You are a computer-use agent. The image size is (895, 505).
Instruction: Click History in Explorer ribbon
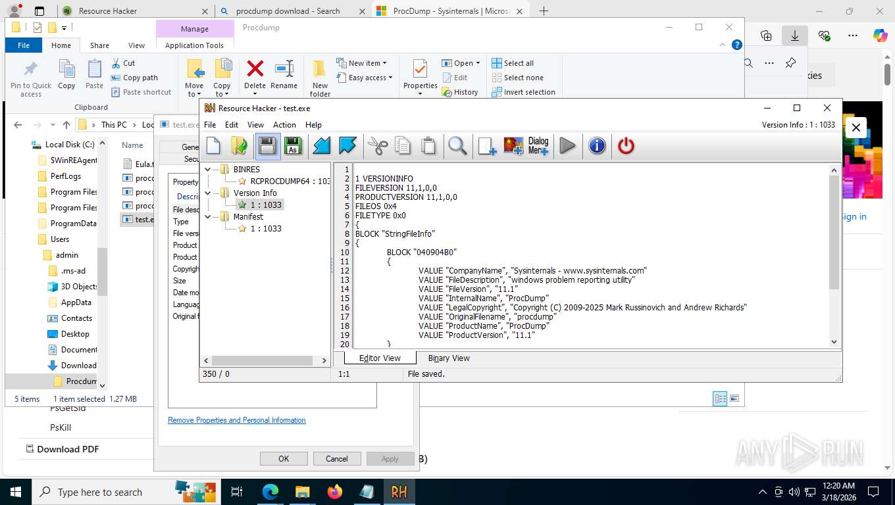(x=459, y=92)
